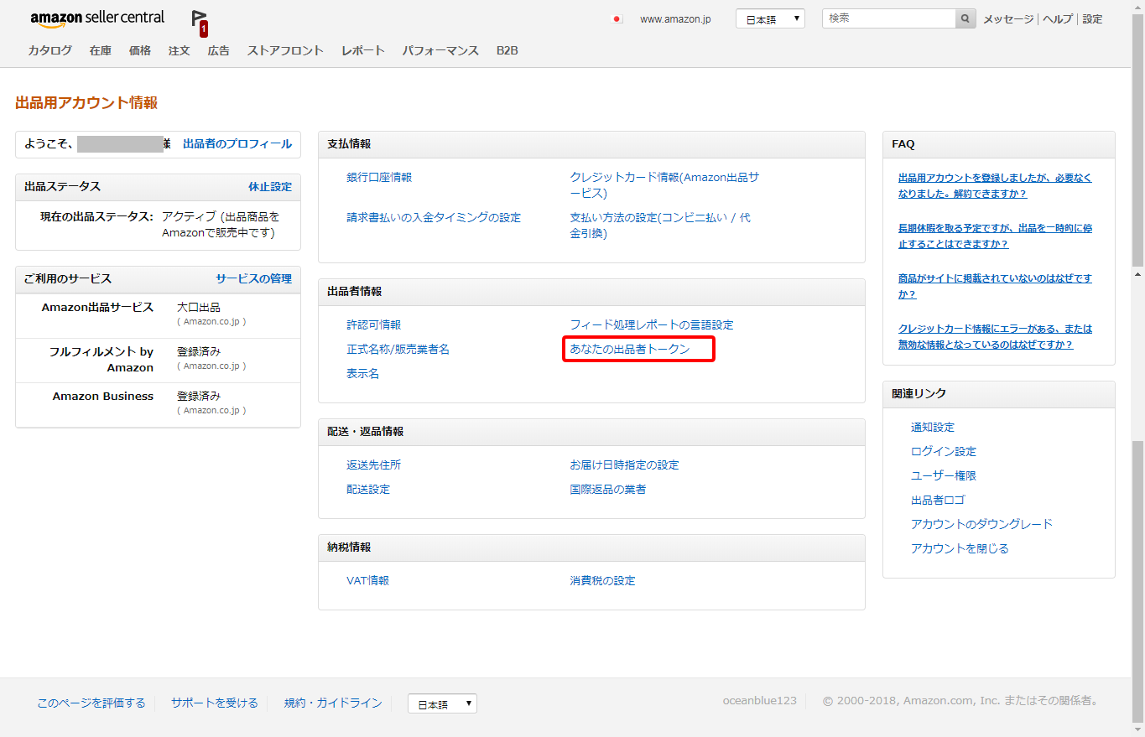
Task: Click the 配送設定 link
Action: pyautogui.click(x=368, y=489)
